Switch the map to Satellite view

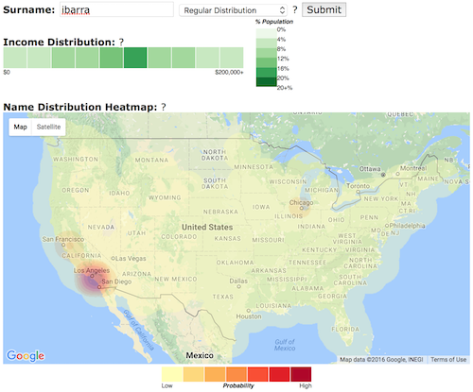pos(48,127)
